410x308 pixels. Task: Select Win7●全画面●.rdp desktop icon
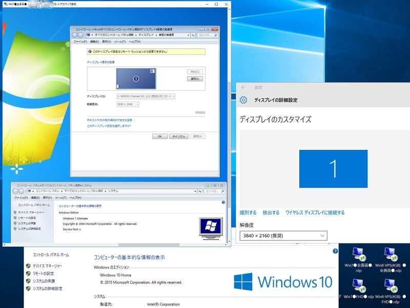[x=358, y=260]
